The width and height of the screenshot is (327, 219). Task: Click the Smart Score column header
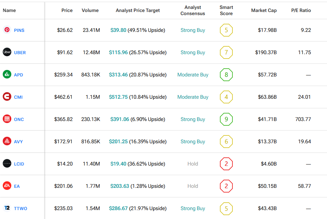226,10
